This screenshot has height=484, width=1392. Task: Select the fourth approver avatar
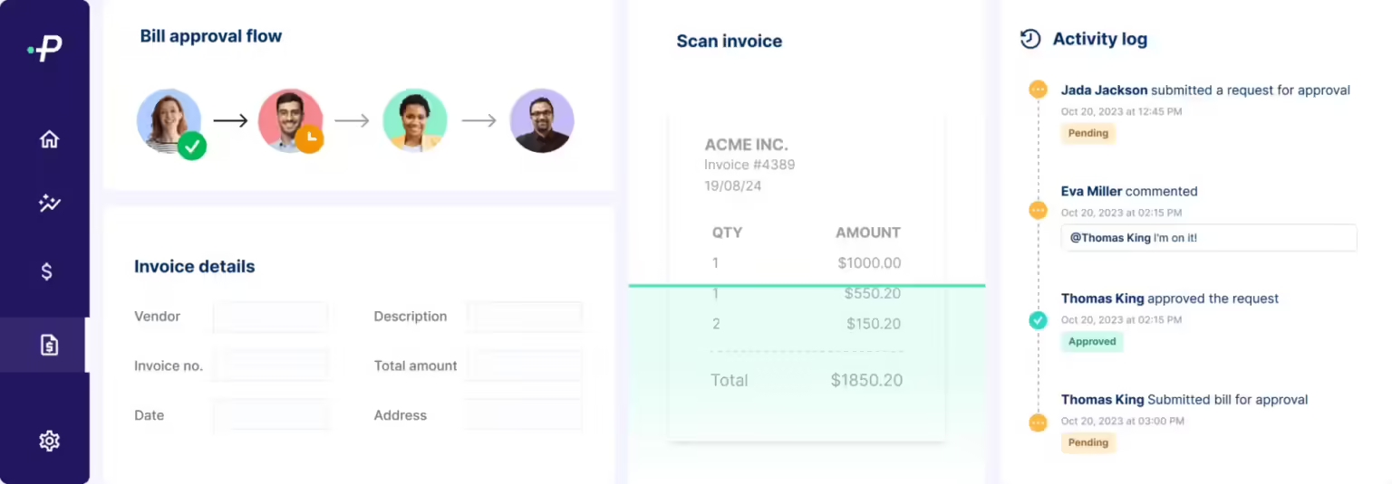[x=541, y=120]
